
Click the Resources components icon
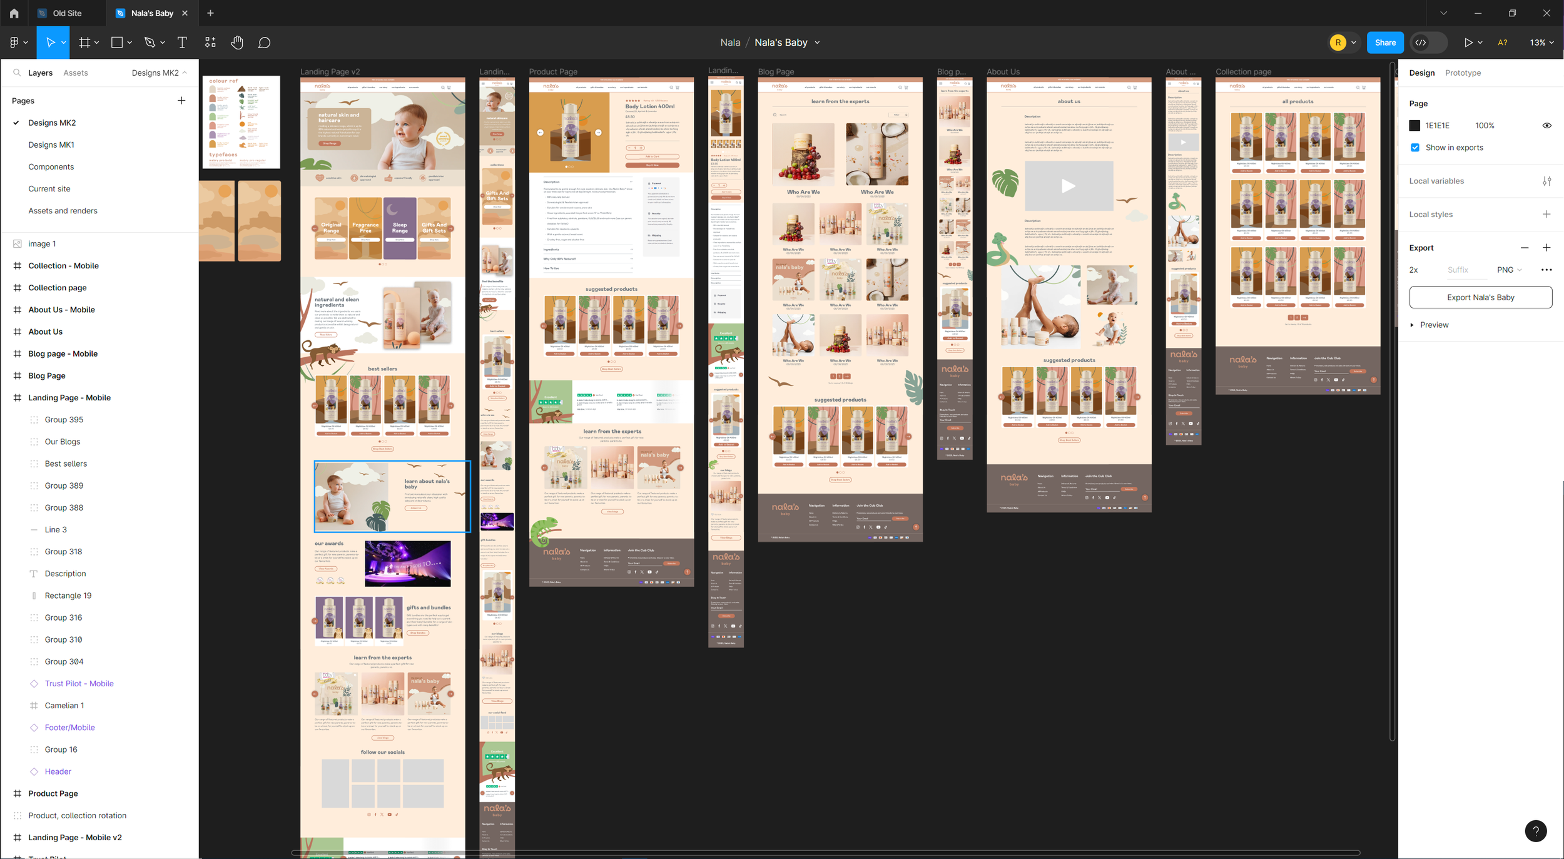click(210, 43)
